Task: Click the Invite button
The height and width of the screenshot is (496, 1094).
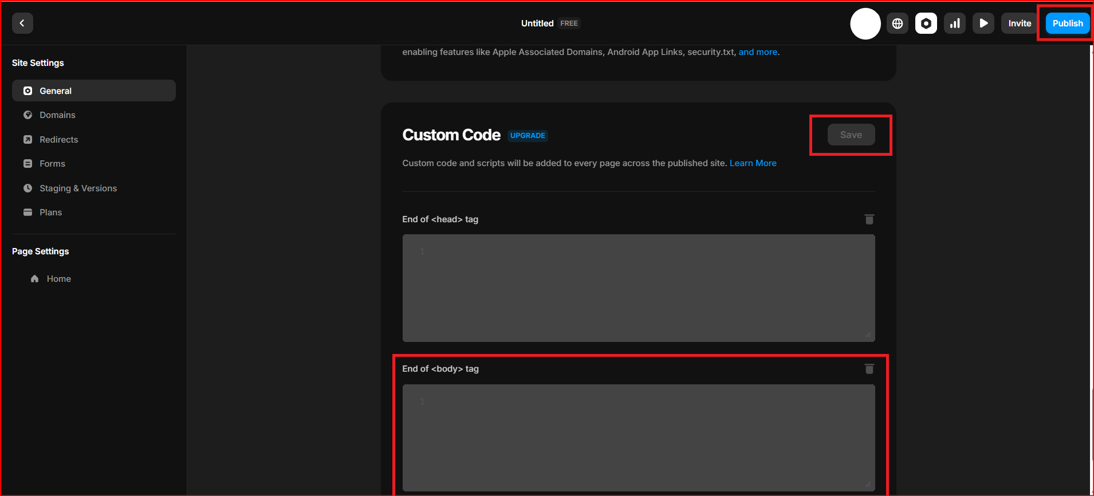Action: coord(1020,23)
